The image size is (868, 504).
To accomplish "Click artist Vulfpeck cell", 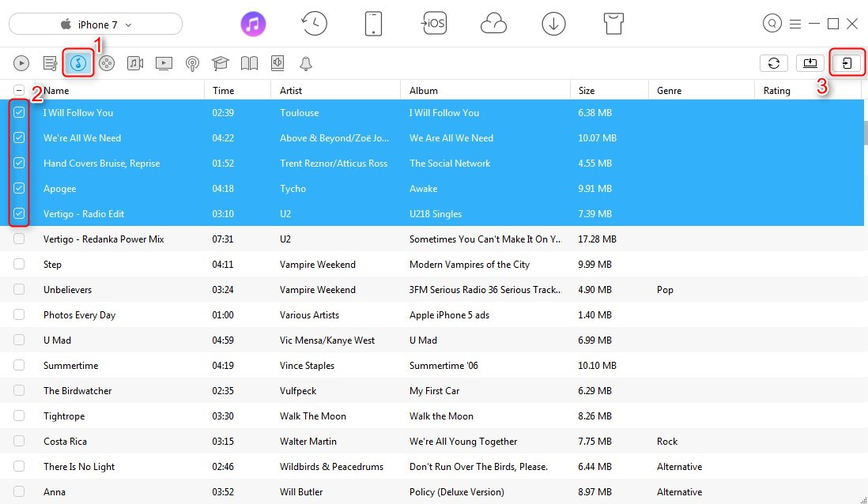I will [298, 390].
